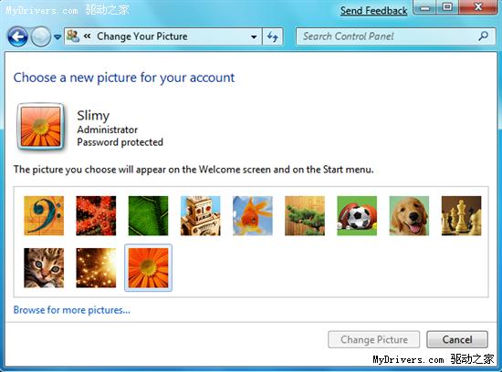Choose the red starfish picture
502x372 pixels.
[x=96, y=215]
